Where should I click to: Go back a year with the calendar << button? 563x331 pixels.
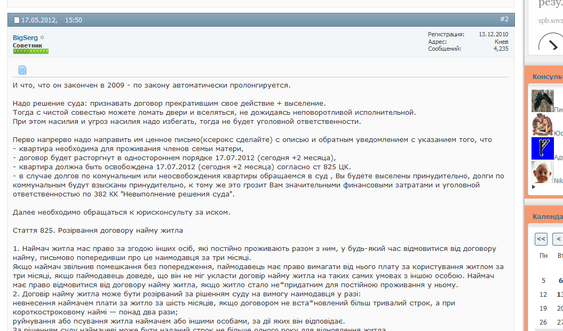click(541, 239)
